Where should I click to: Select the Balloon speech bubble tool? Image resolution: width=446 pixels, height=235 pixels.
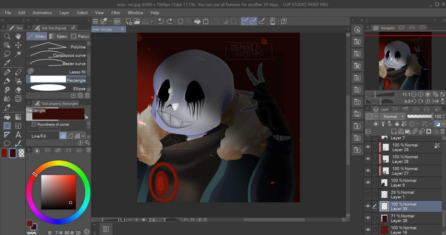point(7,143)
